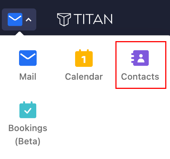
Task: Open the teal Bookings calendar icon
Action: pos(28,110)
